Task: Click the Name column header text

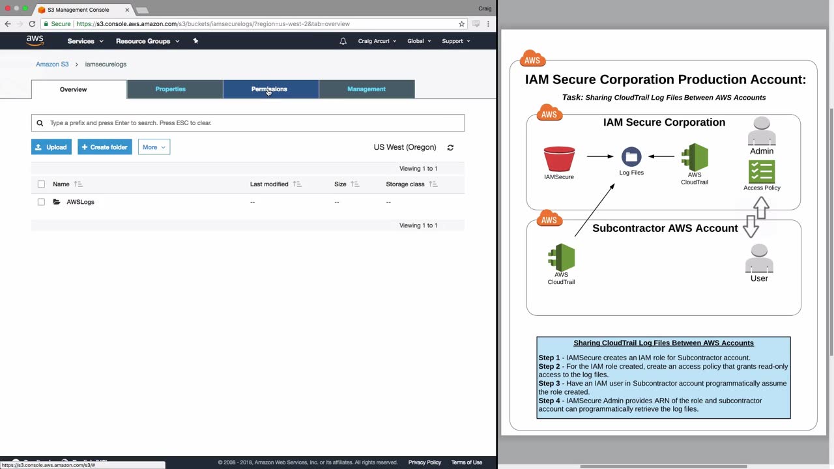Action: coord(61,184)
